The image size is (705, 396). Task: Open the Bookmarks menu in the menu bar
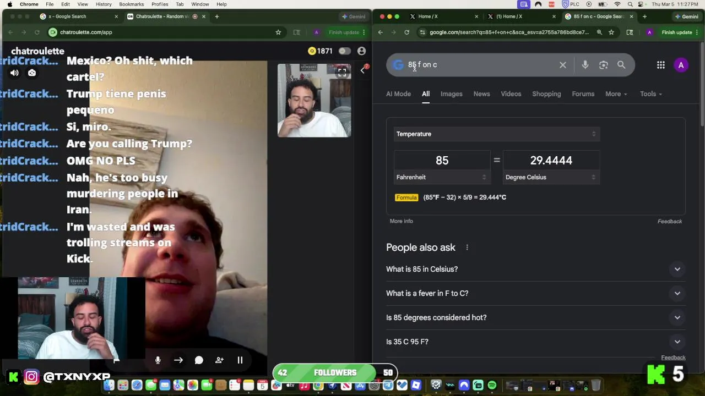pyautogui.click(x=132, y=4)
